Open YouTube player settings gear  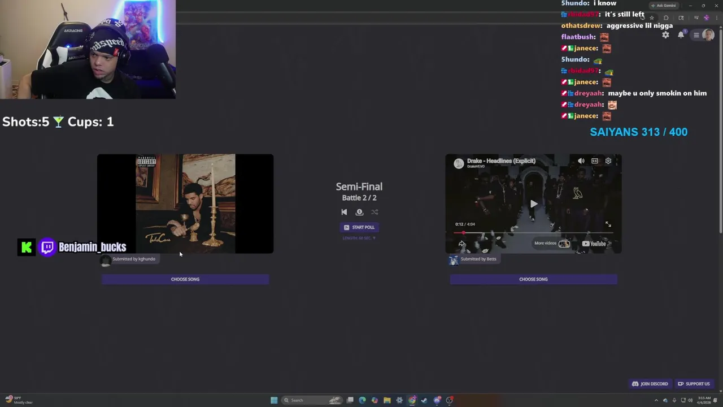(608, 161)
